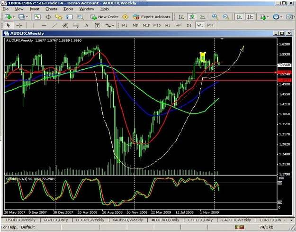Viewport: 296px width, 232px height.
Task: Open the Templates icon
Action: pyautogui.click(x=289, y=17)
